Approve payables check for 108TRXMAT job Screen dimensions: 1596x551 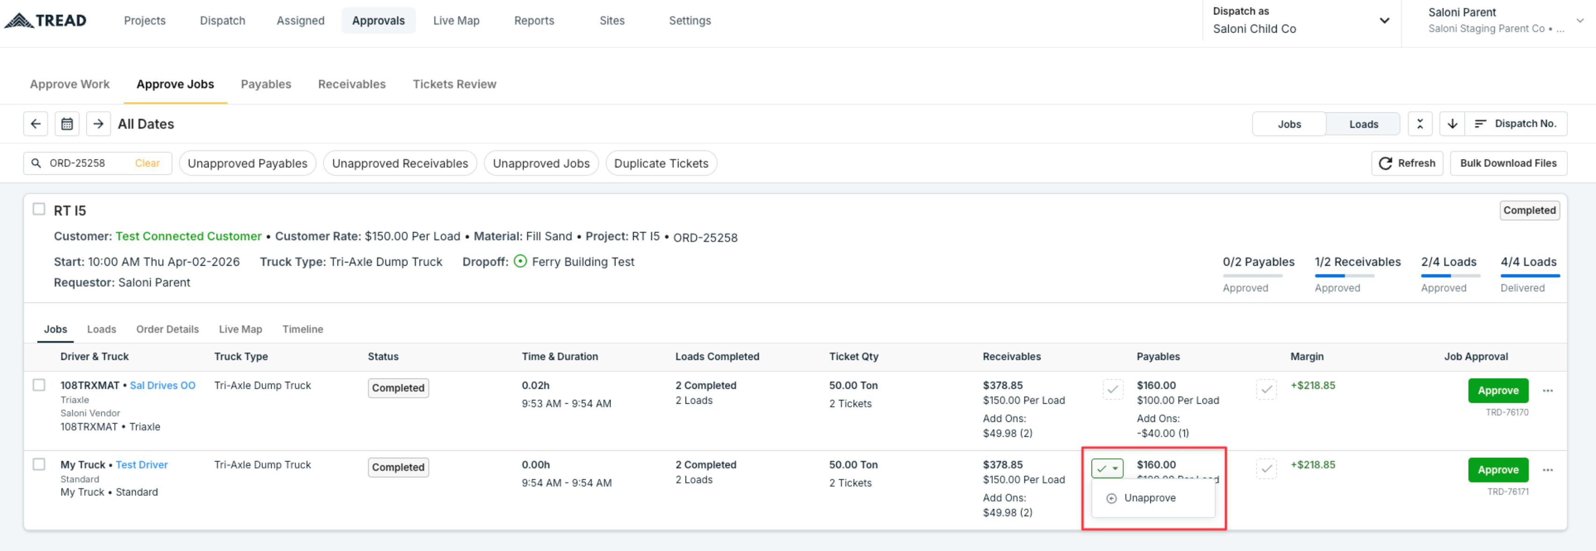click(1267, 389)
